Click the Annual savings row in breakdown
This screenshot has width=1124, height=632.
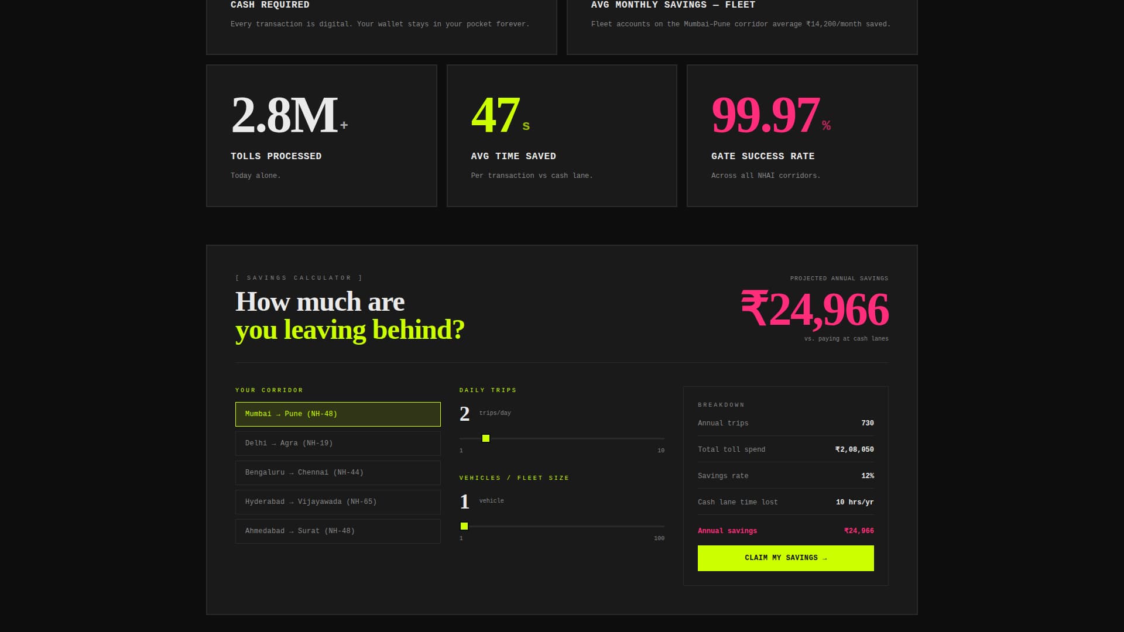785,531
